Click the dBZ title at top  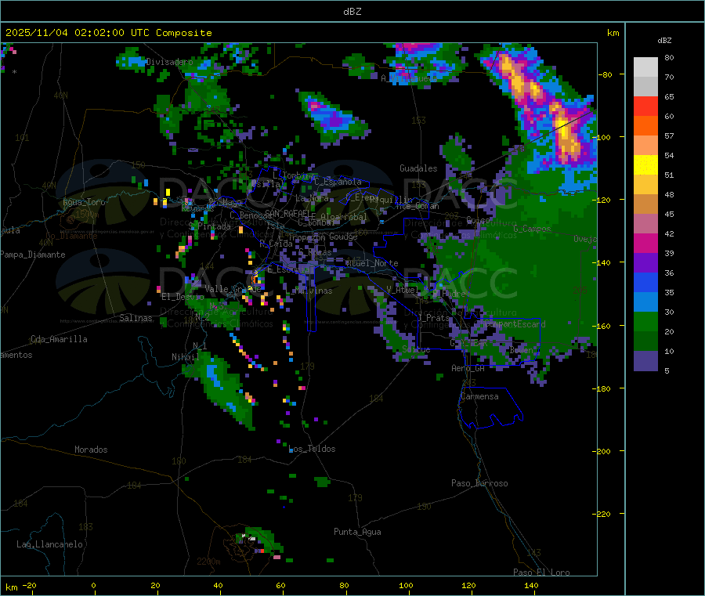tap(352, 12)
